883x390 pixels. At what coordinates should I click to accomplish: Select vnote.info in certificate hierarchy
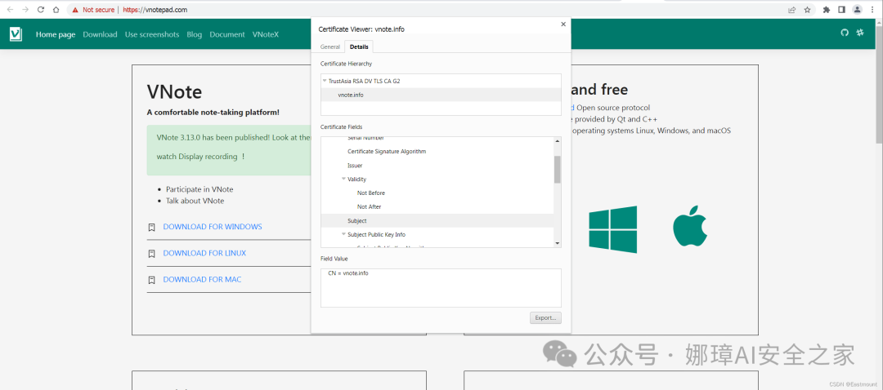[x=441, y=95]
